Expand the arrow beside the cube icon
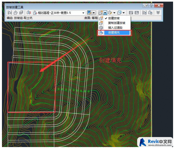 tap(124, 13)
